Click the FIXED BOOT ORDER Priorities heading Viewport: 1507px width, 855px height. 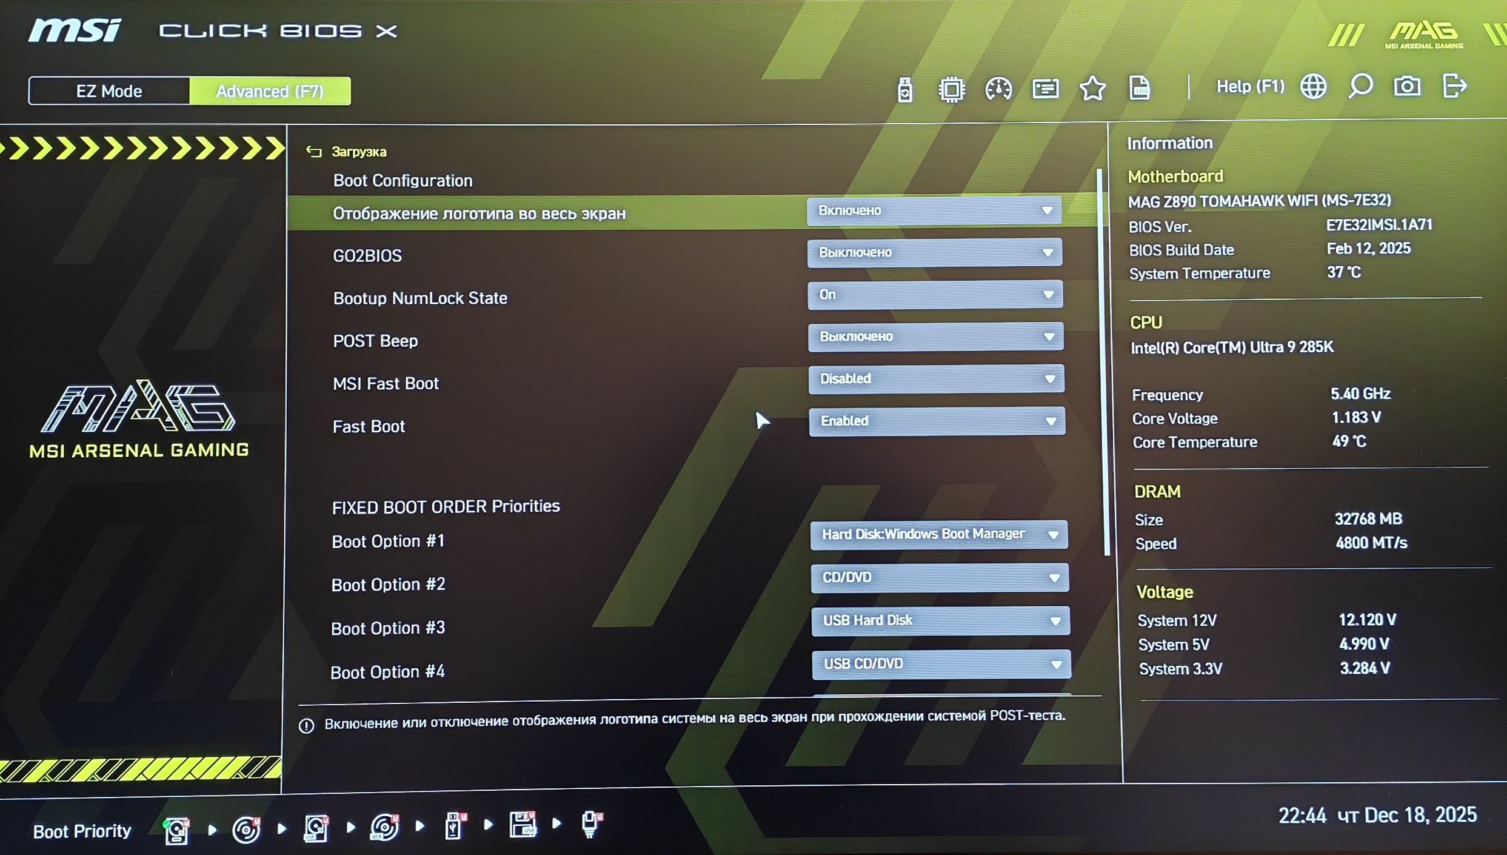tap(446, 506)
